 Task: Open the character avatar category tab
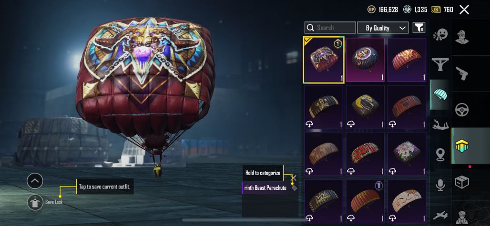[462, 37]
